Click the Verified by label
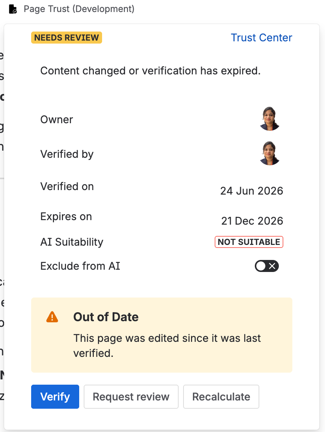This screenshot has width=325, height=432. (x=67, y=154)
